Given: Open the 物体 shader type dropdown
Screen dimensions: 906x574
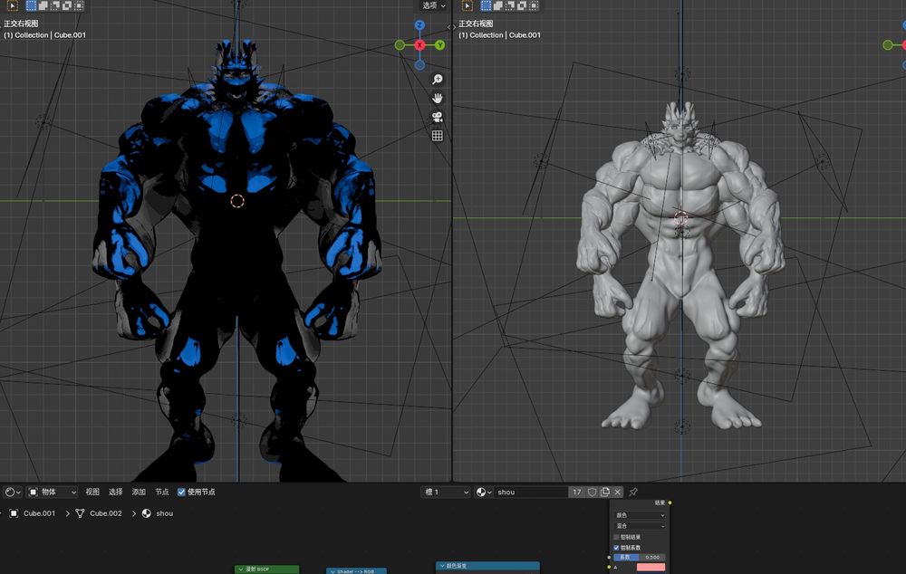Looking at the screenshot, I should (x=52, y=492).
